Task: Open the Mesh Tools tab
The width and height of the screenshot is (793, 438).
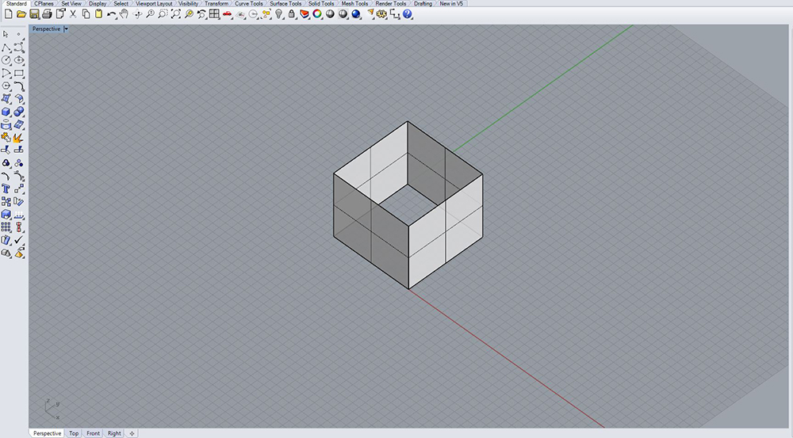Action: coord(354,3)
